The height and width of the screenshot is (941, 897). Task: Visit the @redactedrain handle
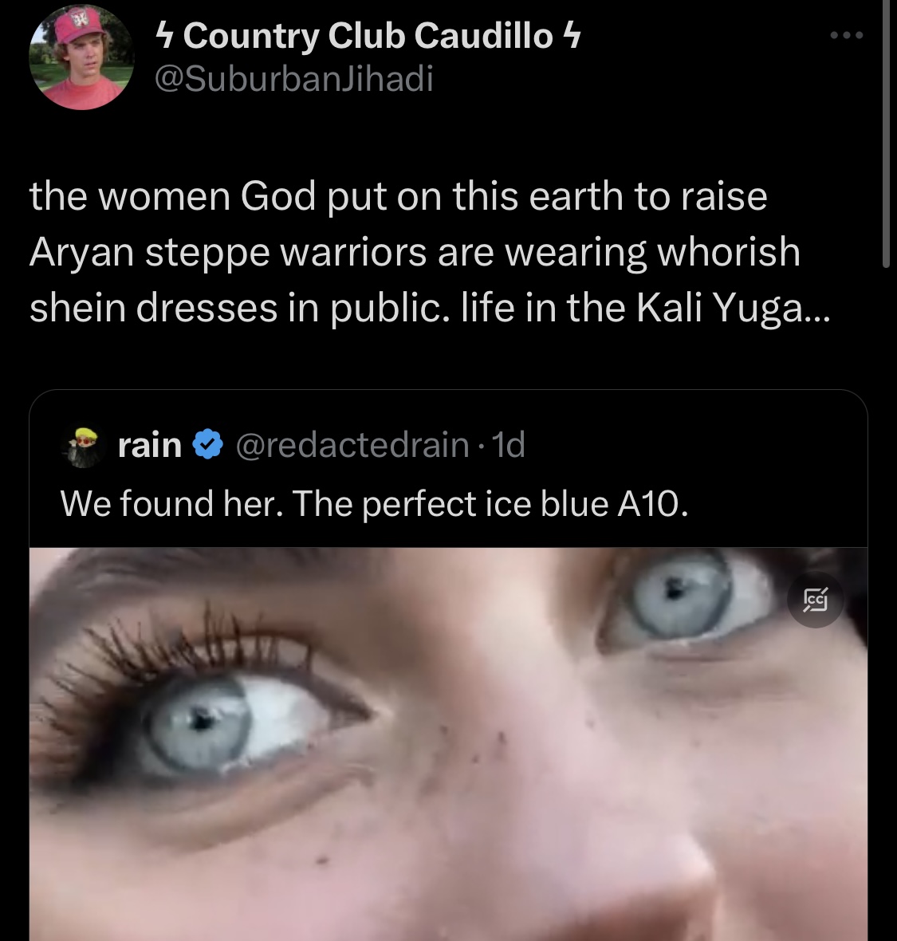tap(352, 445)
